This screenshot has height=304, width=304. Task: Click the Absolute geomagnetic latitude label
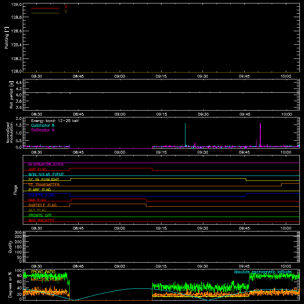coord(263,272)
